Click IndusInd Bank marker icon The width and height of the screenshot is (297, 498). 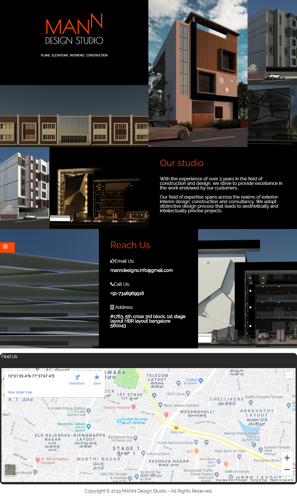(143, 453)
